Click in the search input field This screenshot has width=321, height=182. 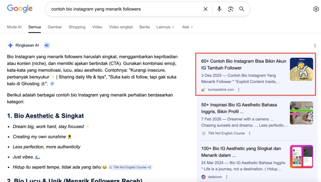[125, 9]
